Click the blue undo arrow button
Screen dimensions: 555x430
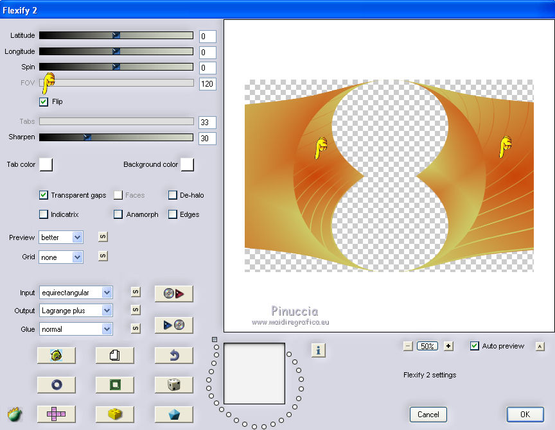pyautogui.click(x=174, y=355)
